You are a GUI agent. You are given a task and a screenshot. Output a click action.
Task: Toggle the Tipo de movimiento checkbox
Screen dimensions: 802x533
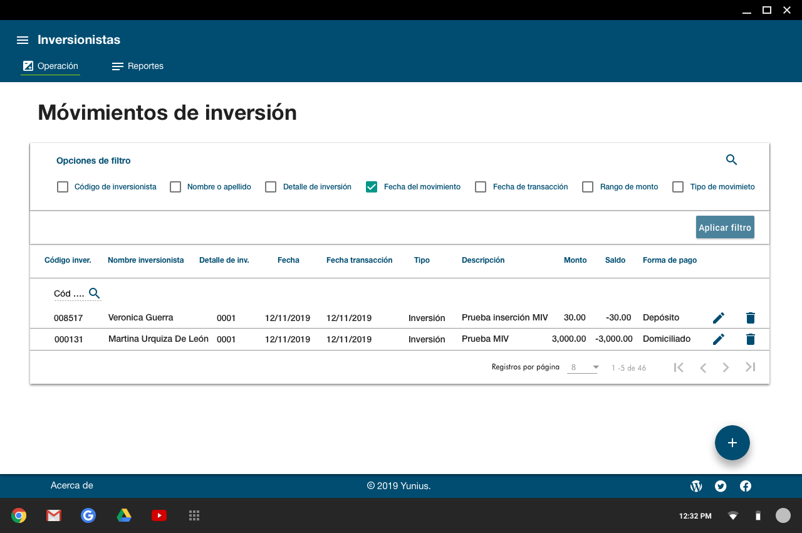[678, 187]
